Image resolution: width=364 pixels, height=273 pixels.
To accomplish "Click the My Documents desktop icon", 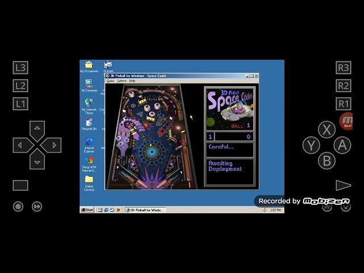I will pyautogui.click(x=89, y=67).
